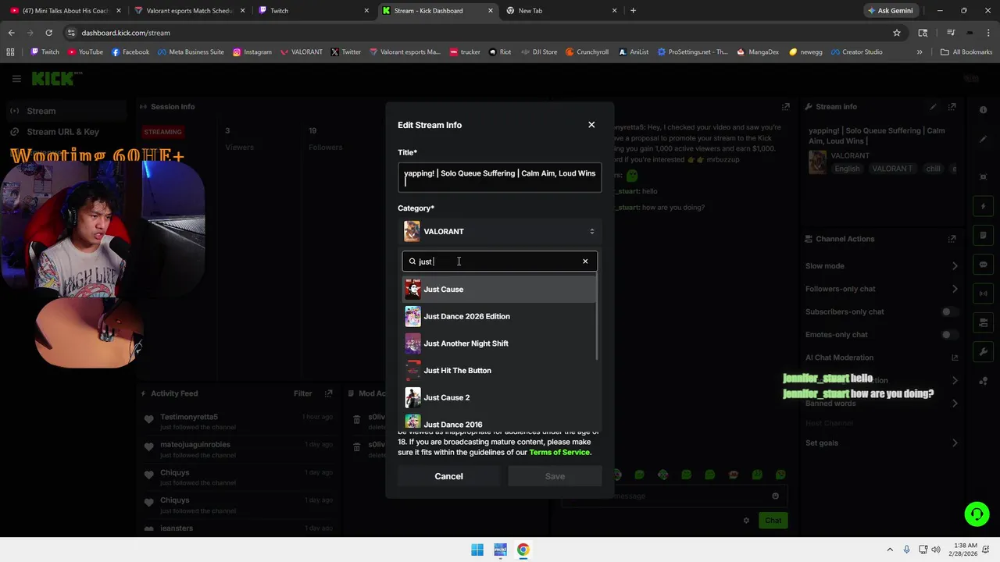
Task: Save the stream info changes
Action: click(x=555, y=476)
